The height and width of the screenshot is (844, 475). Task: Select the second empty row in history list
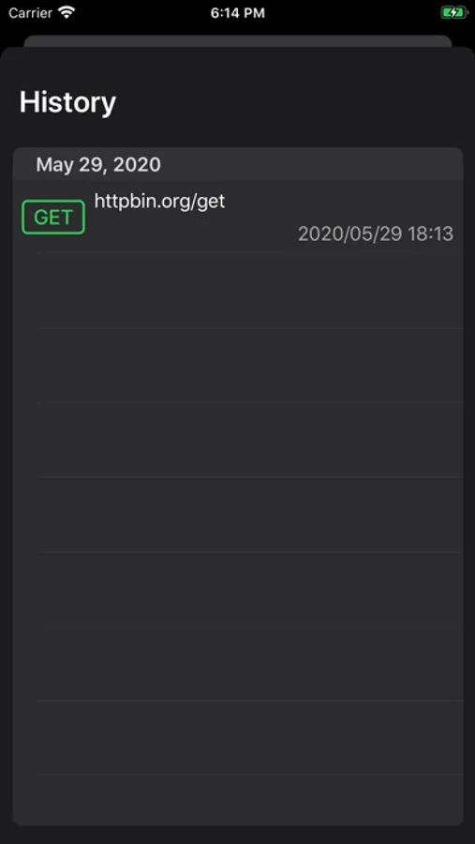click(238, 365)
